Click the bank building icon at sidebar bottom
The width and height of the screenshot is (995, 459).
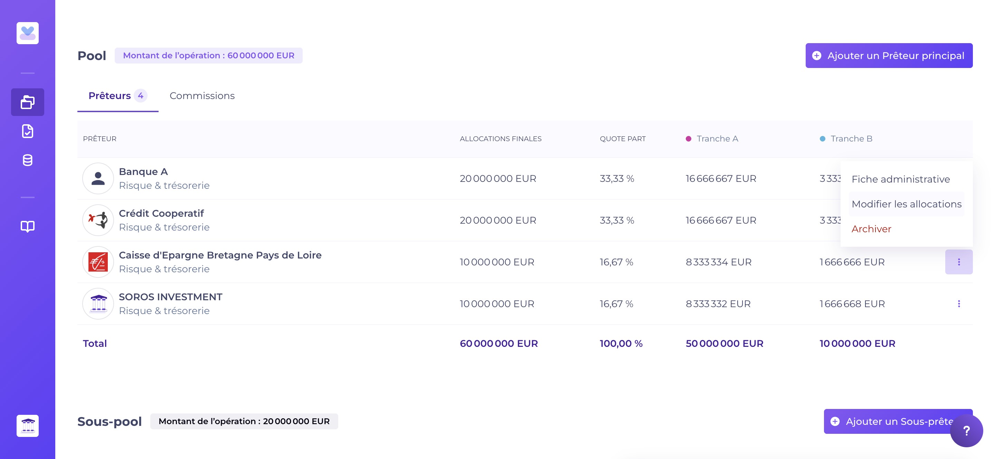27,426
